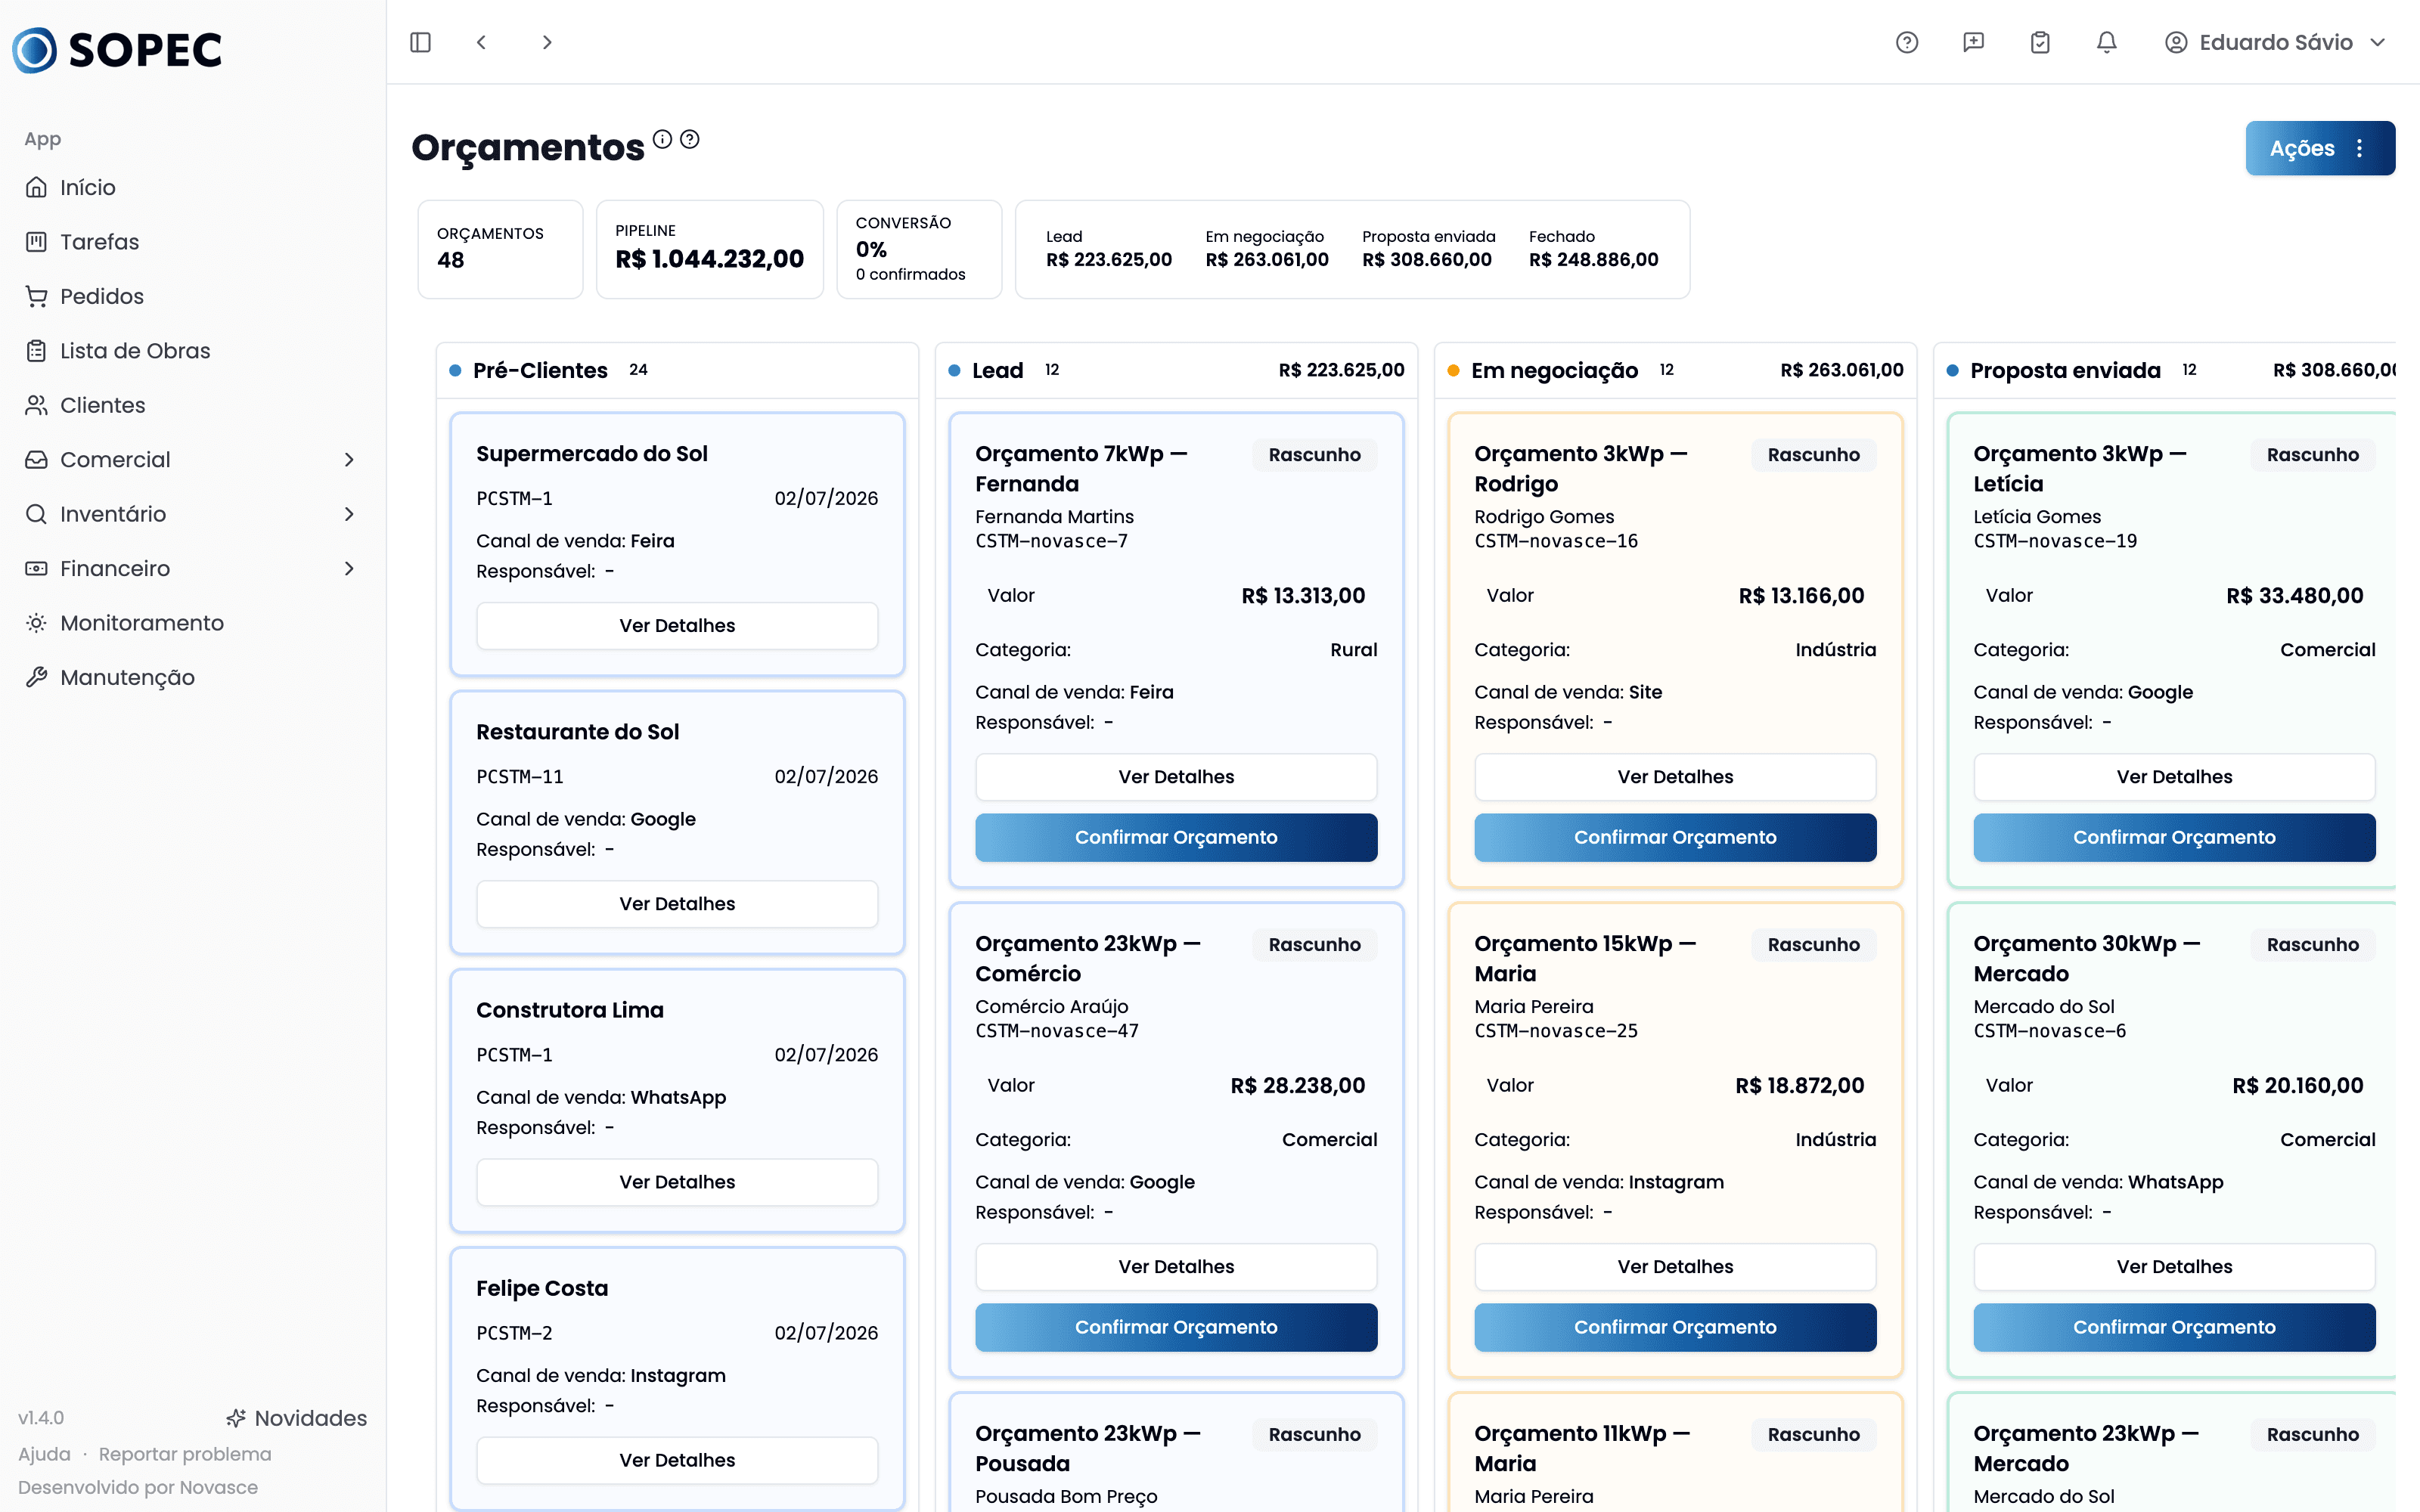View details of Felipe Costa
Image resolution: width=2420 pixels, height=1512 pixels.
click(677, 1460)
